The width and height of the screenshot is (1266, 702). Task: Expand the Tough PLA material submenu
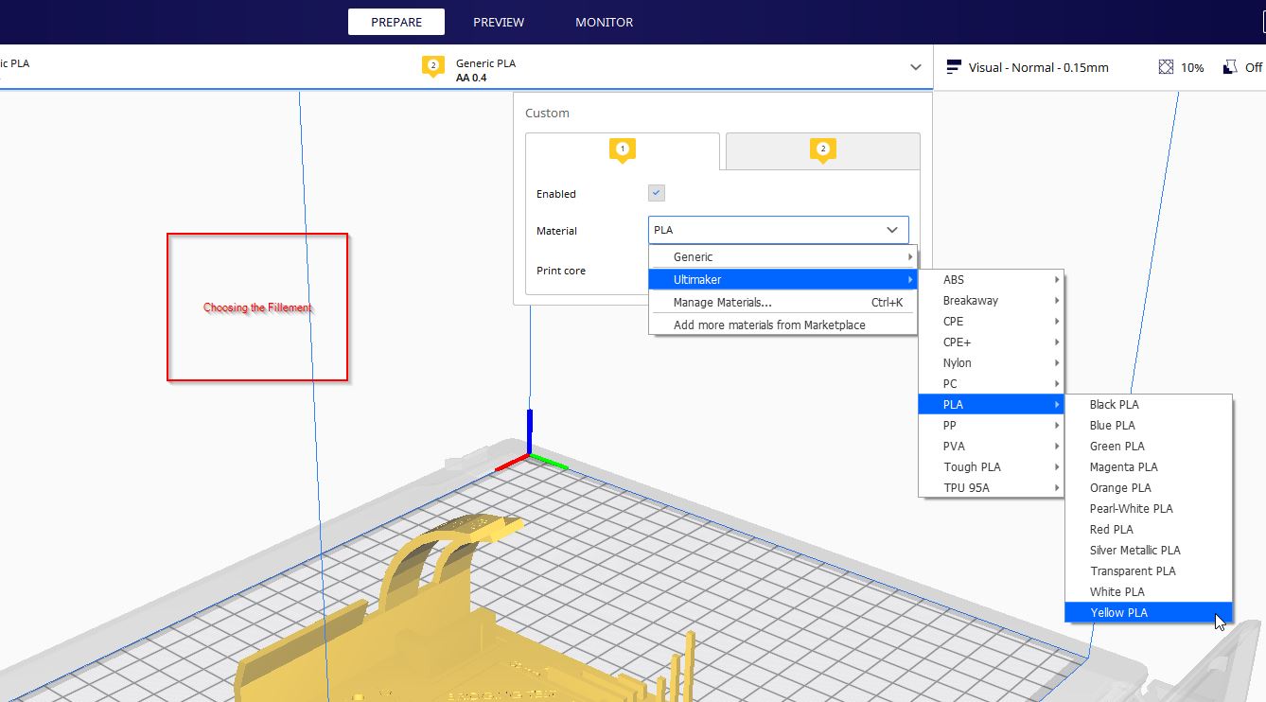[992, 466]
